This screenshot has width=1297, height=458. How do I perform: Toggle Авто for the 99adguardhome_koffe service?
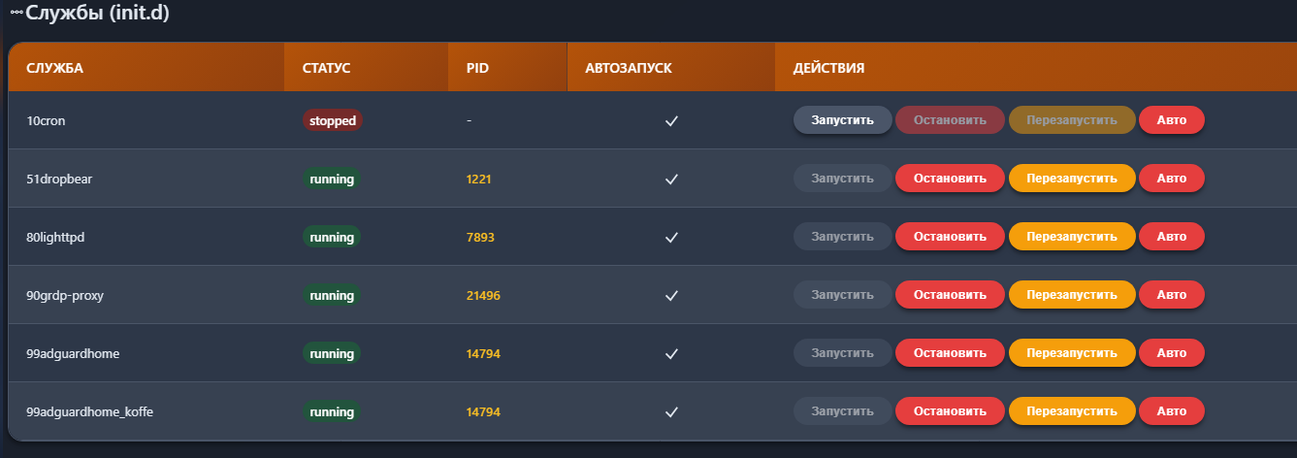click(1171, 411)
